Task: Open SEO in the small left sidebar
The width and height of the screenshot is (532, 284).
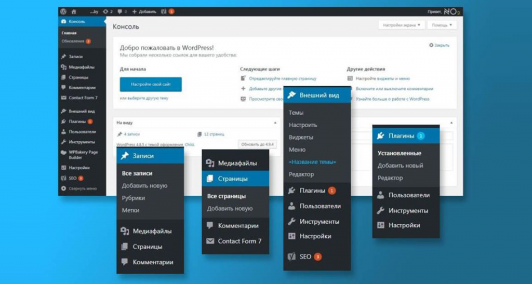Action: coord(72,178)
